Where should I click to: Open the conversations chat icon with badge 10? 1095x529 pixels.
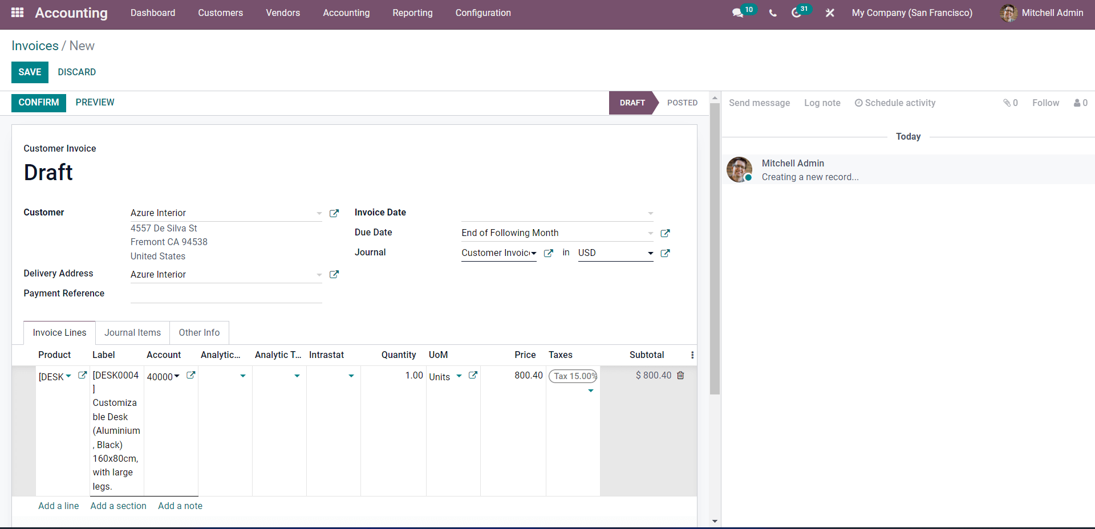738,13
